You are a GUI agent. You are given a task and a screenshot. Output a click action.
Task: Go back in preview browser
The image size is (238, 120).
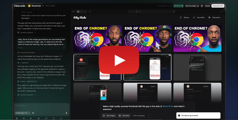click(x=129, y=12)
